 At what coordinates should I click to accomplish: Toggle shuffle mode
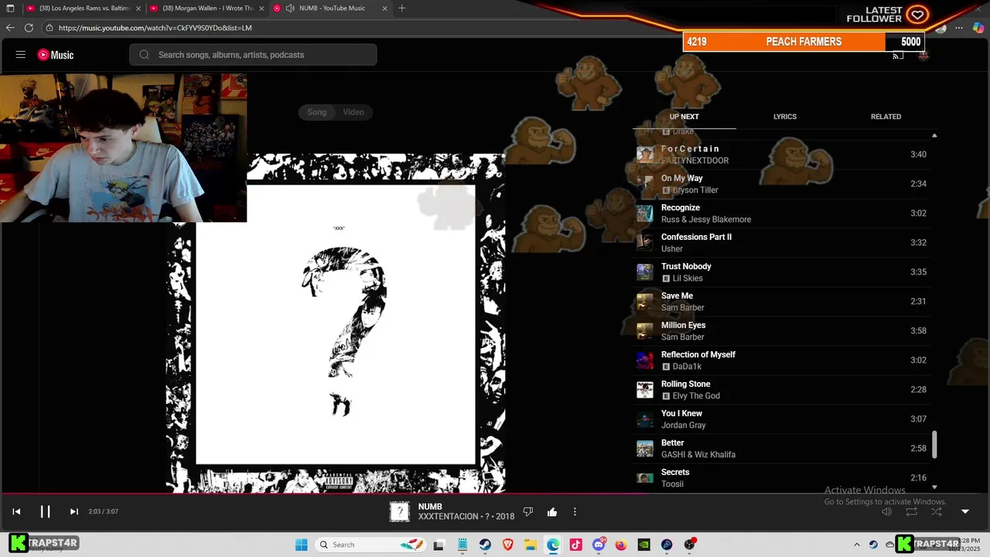click(x=937, y=512)
